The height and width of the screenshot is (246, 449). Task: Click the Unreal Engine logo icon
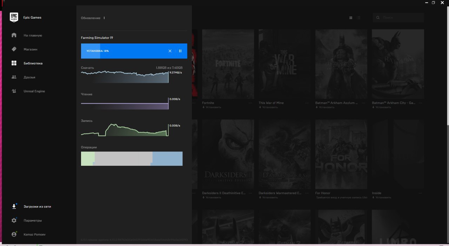tap(14, 91)
